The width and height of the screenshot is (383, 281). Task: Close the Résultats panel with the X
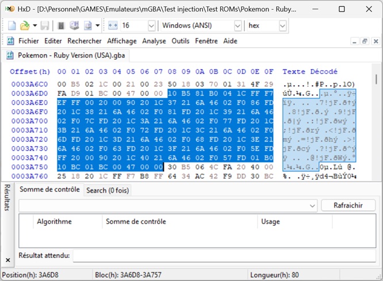click(x=7, y=260)
